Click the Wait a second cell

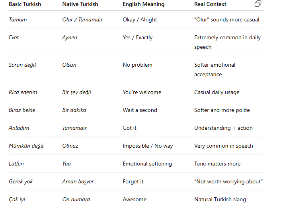[x=140, y=110]
